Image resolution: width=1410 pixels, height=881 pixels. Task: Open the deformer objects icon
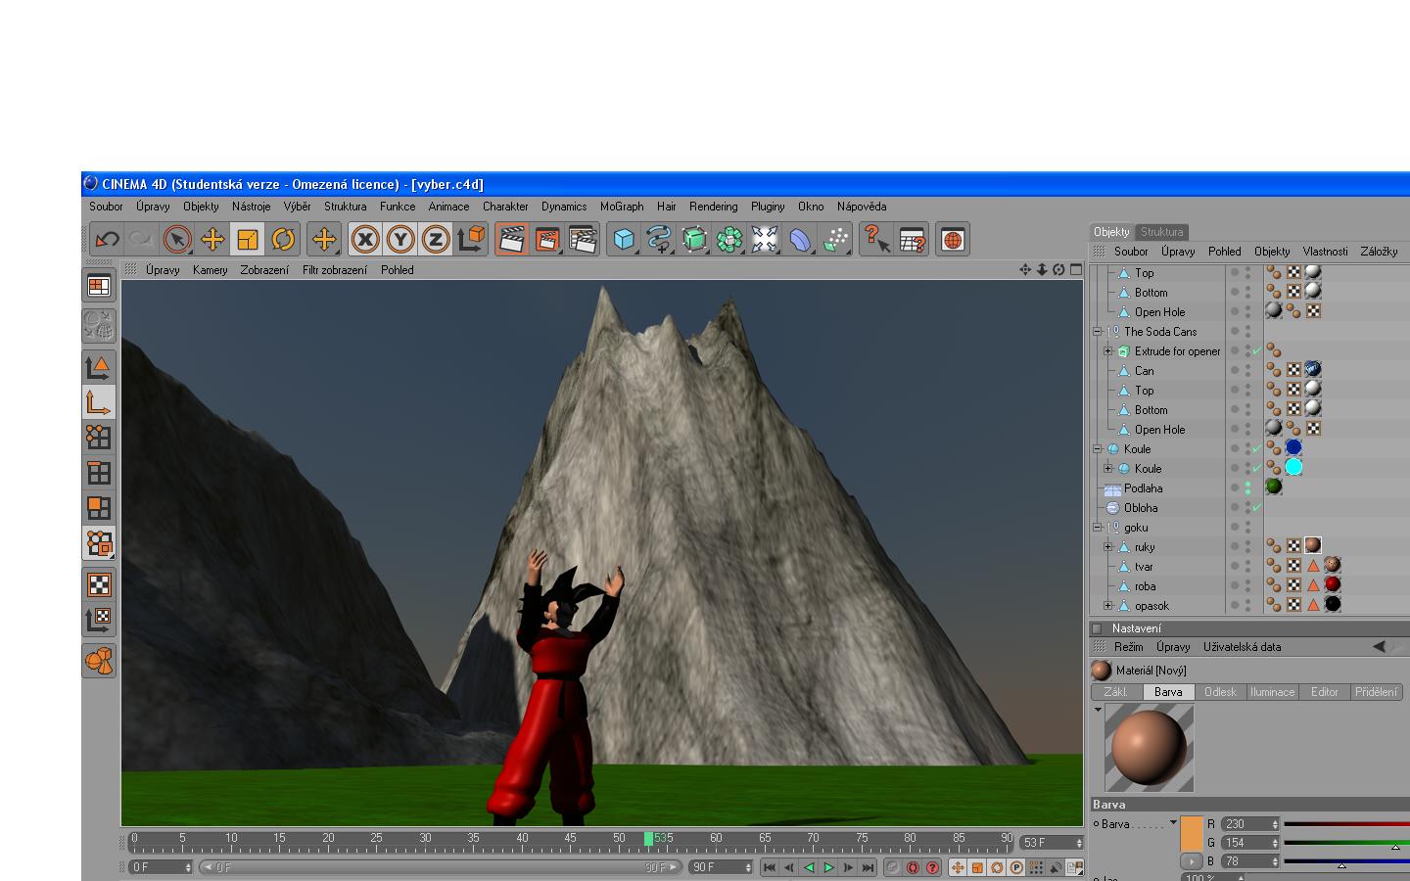point(800,239)
